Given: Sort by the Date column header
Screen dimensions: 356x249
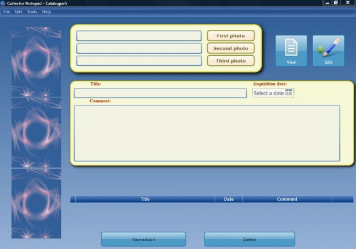Looking at the screenshot, I should 229,199.
